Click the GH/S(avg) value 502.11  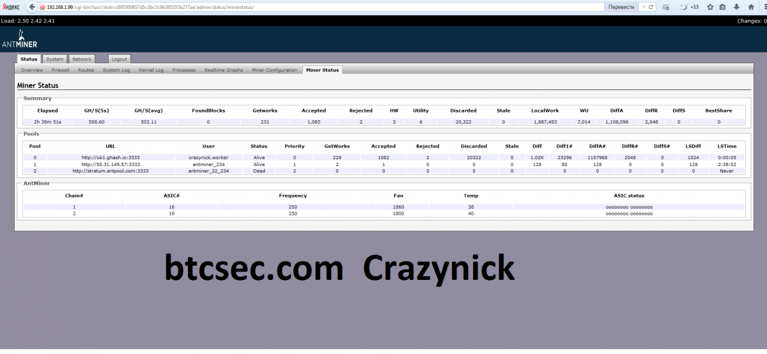click(x=148, y=121)
